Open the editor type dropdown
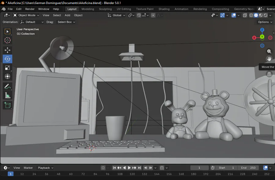The image size is (275, 180). tap(7, 15)
